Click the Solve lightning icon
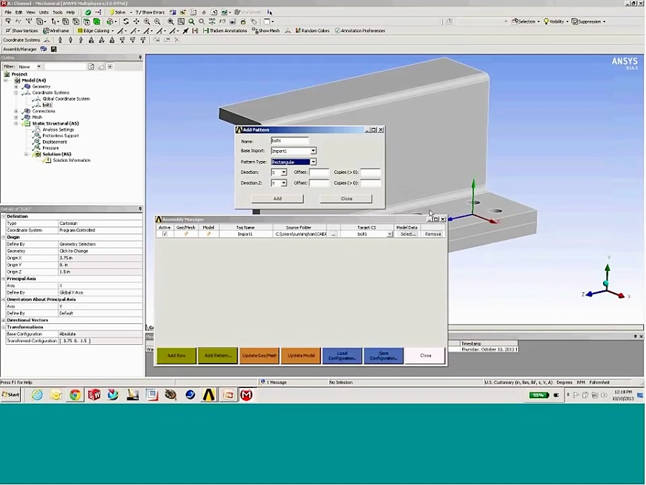This screenshot has width=646, height=485. click(112, 12)
